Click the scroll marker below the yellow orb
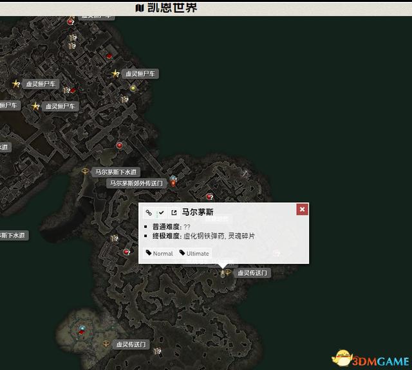Screen dimensions: 412x370 124,100
